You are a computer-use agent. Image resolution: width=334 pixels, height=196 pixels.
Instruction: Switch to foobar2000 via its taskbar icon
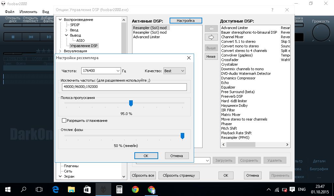pos(103,189)
